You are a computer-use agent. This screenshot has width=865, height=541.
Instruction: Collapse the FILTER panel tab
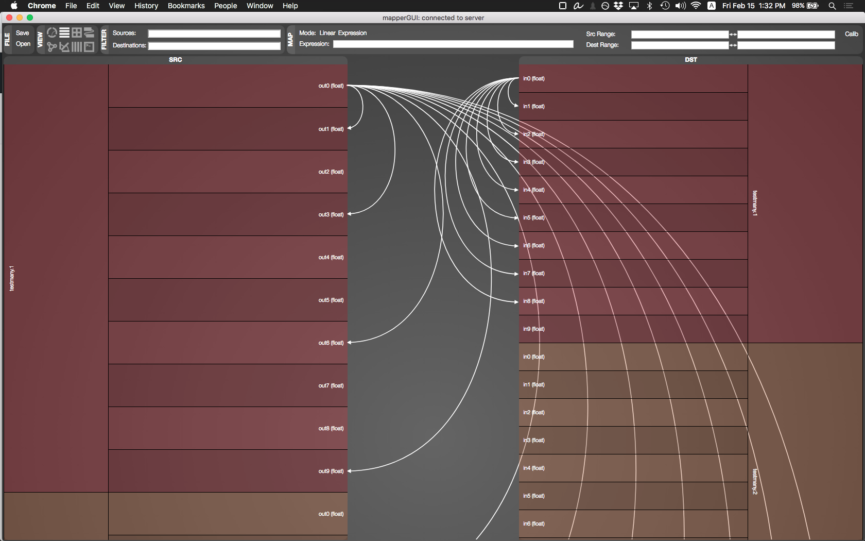103,39
